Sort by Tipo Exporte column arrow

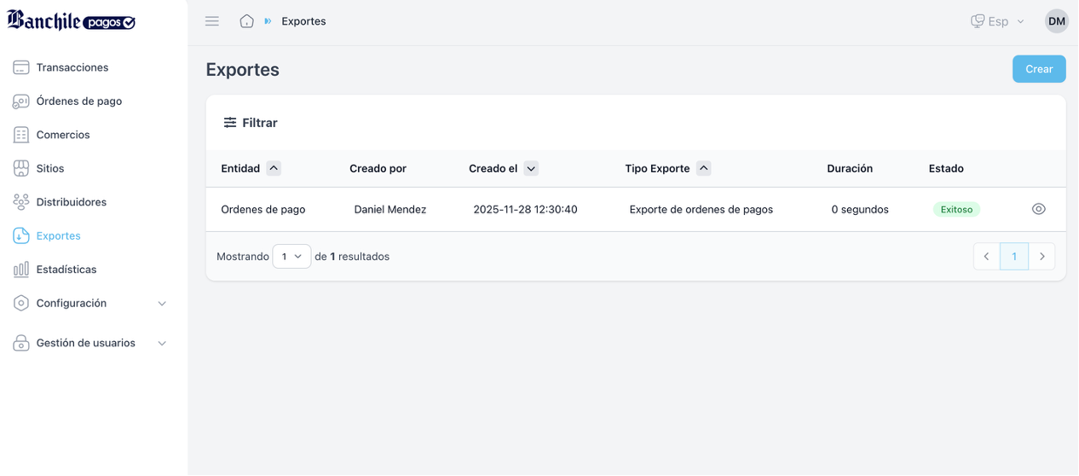click(x=703, y=168)
